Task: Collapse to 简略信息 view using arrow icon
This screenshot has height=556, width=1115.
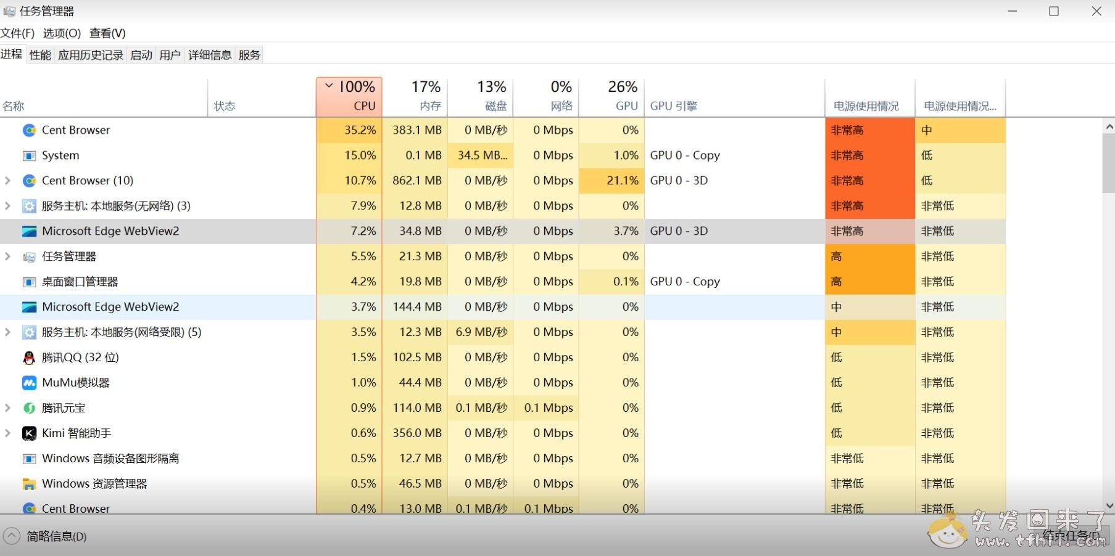Action: [x=12, y=536]
